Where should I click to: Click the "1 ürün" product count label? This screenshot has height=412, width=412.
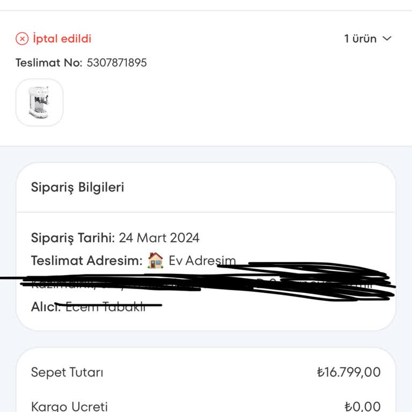(x=360, y=39)
